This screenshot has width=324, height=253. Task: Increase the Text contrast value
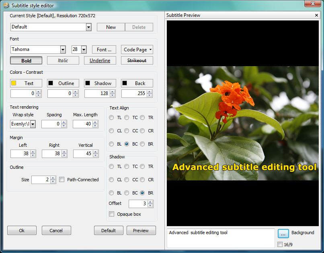tap(39, 92)
